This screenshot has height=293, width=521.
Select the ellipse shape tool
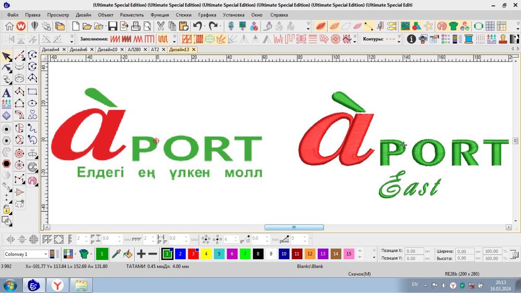pos(32,103)
